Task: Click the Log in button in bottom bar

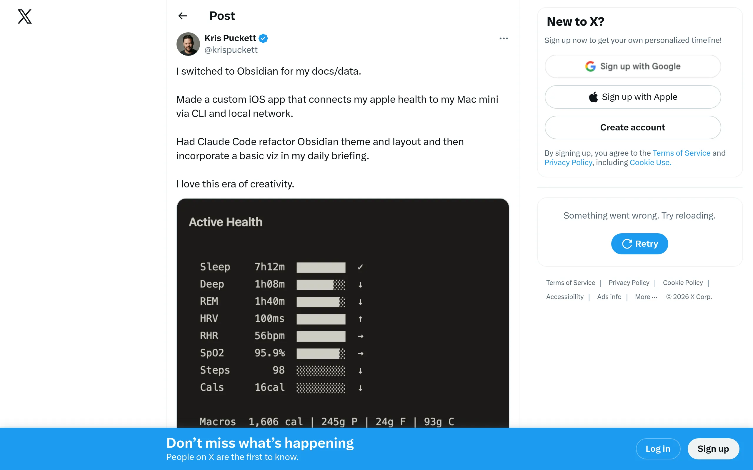Action: 658,449
